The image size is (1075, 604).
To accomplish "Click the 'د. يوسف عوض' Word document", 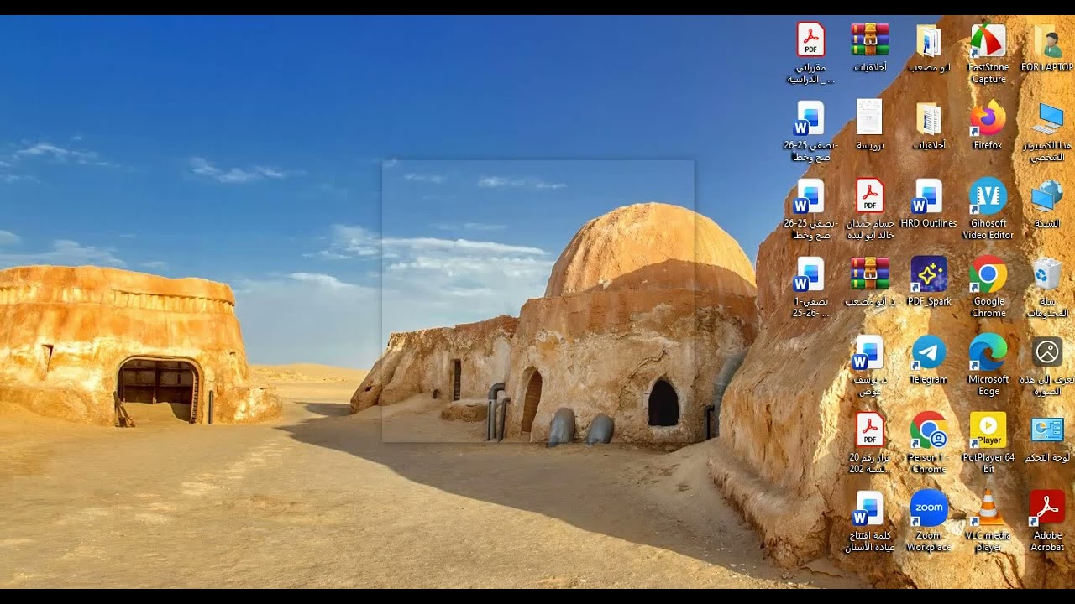I will pos(870,365).
